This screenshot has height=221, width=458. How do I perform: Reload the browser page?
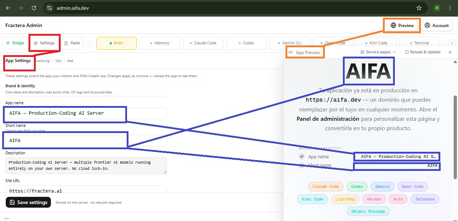pos(34,8)
